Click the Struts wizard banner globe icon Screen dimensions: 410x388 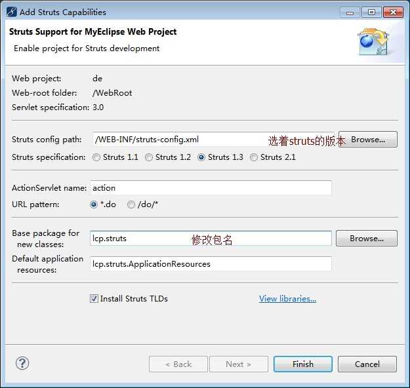pos(373,42)
